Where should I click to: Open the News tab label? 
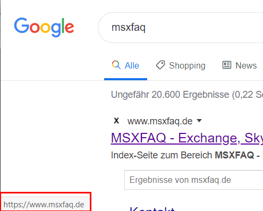(x=246, y=65)
